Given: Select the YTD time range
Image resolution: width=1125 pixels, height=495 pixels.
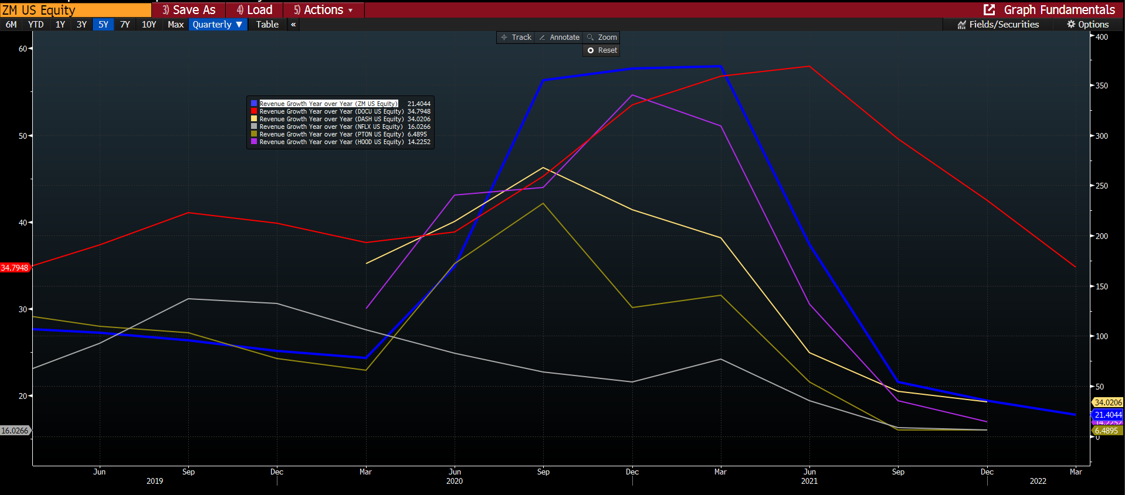Looking at the screenshot, I should point(36,25).
